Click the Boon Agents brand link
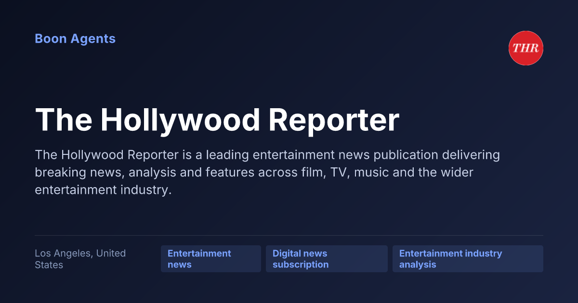 coord(75,39)
